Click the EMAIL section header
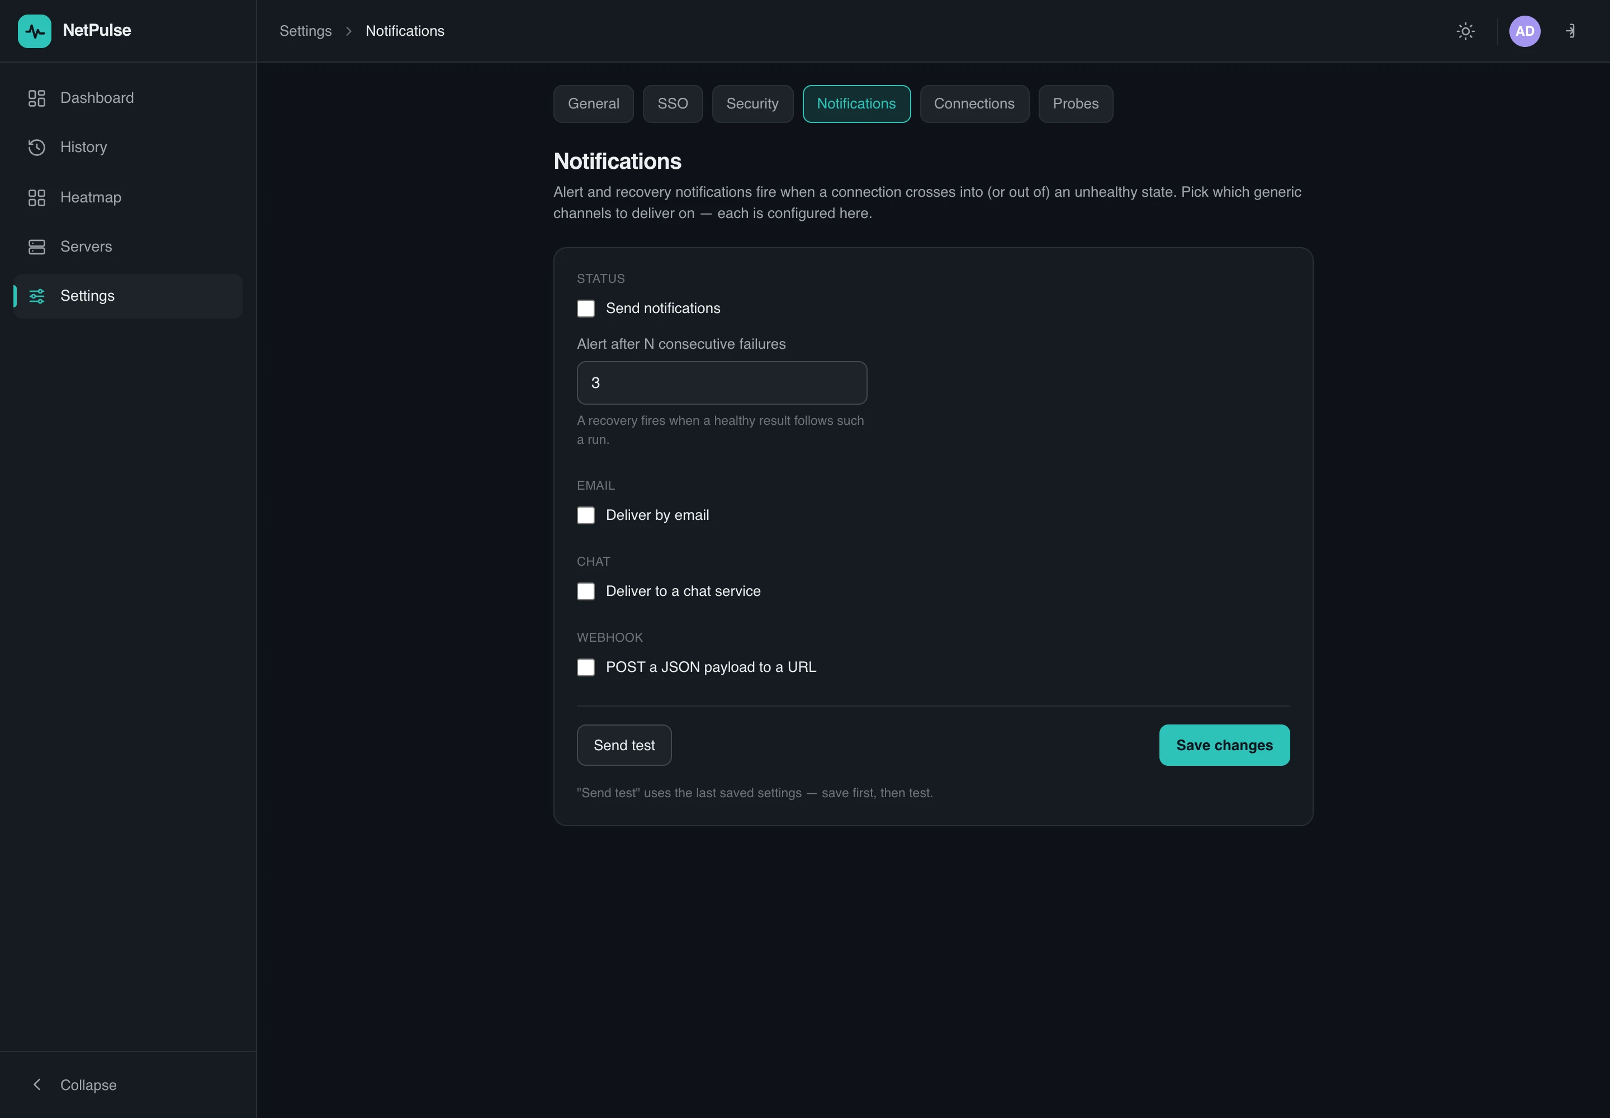The width and height of the screenshot is (1610, 1118). [x=595, y=485]
